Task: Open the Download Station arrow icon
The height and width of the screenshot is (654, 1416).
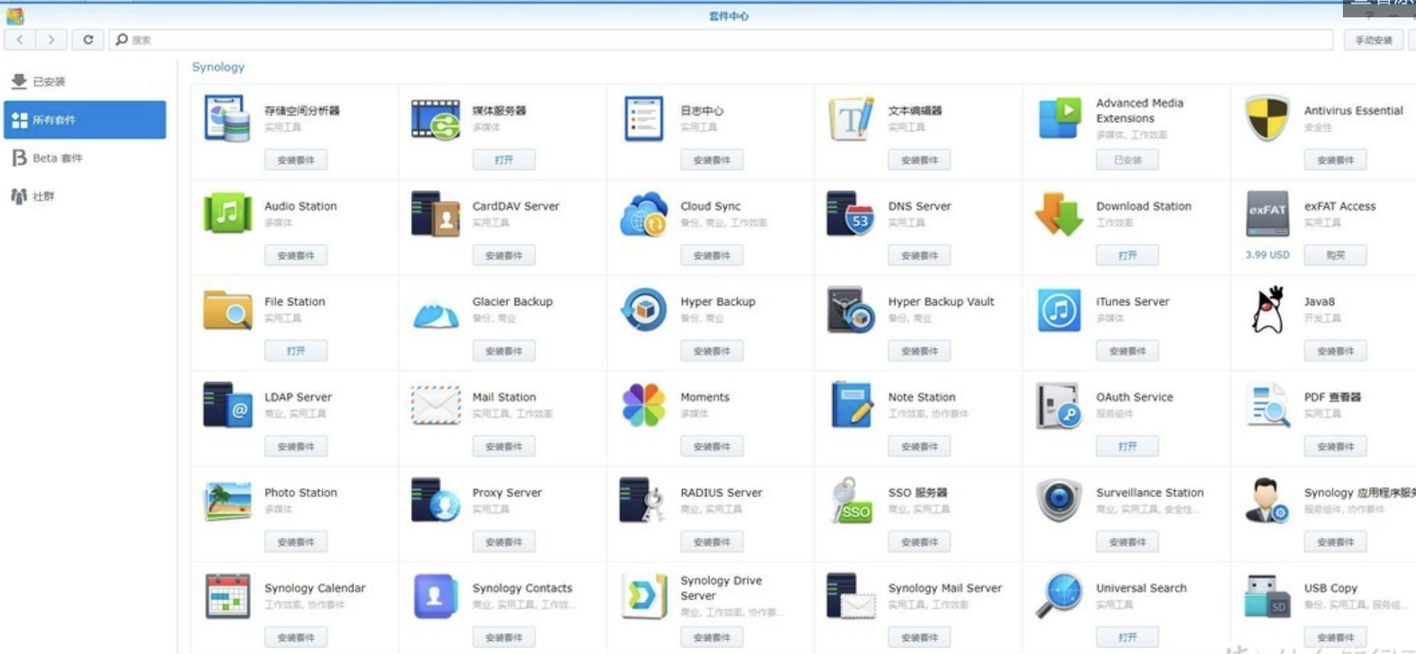Action: [1059, 213]
